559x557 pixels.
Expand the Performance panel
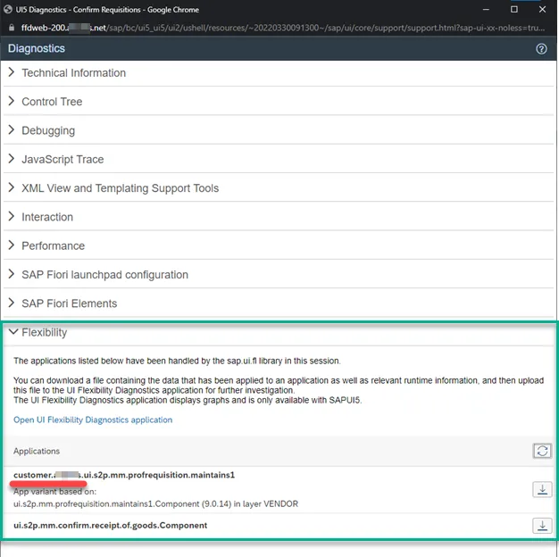(53, 245)
